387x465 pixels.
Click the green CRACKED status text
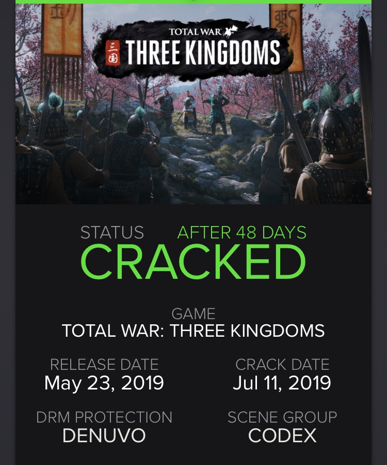(193, 263)
